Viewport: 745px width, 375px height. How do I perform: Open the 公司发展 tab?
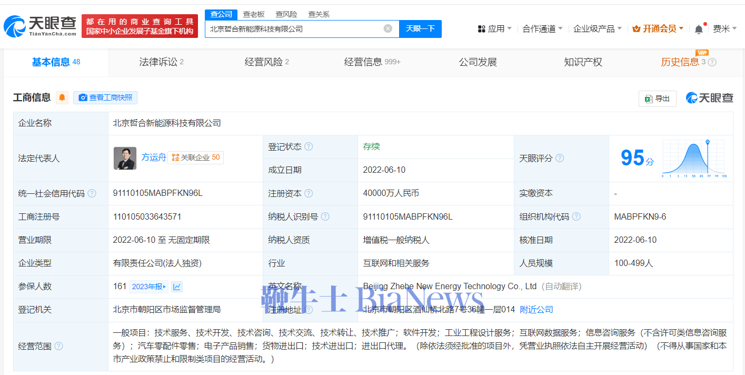[x=478, y=62]
